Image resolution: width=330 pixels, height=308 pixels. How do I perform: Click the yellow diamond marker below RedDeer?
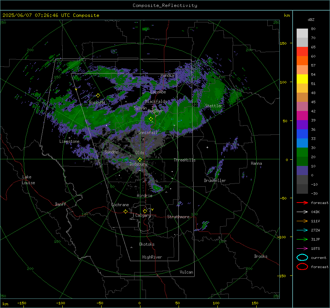[151, 119]
